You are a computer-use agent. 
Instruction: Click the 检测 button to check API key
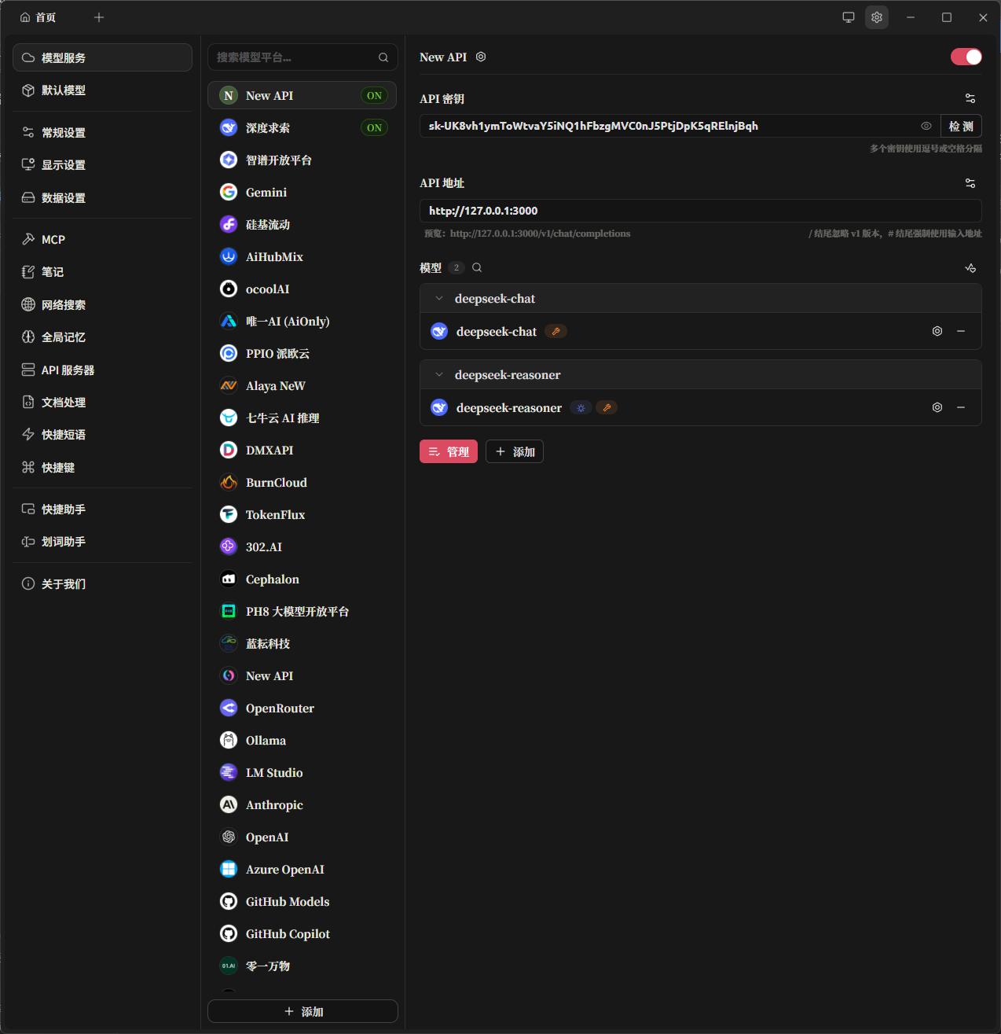[961, 126]
